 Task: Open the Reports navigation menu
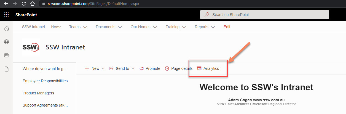click(x=205, y=27)
